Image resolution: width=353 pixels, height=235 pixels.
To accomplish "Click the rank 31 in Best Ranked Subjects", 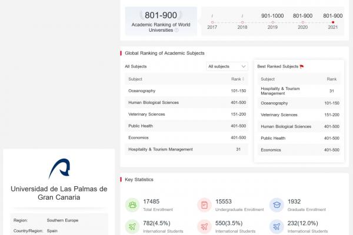I will (332, 91).
